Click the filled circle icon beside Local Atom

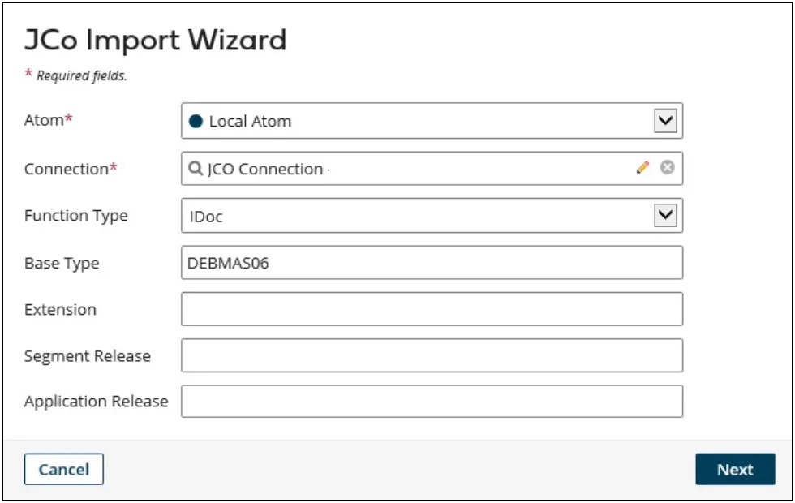click(196, 120)
